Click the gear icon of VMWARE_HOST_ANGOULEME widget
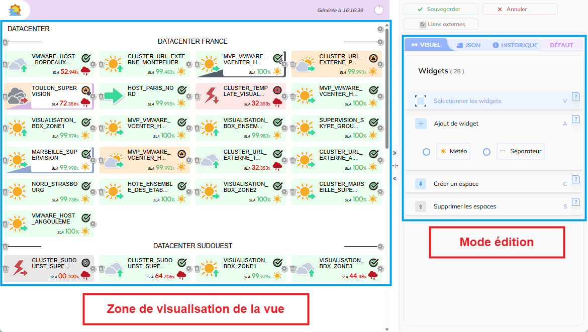This screenshot has width=588, height=332. click(93, 224)
